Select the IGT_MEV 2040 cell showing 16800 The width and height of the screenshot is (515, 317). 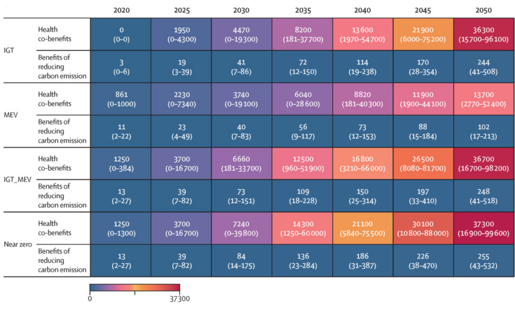(362, 163)
